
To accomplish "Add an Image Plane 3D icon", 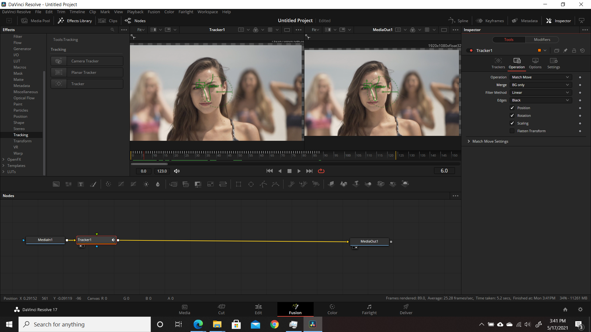I will click(x=331, y=184).
